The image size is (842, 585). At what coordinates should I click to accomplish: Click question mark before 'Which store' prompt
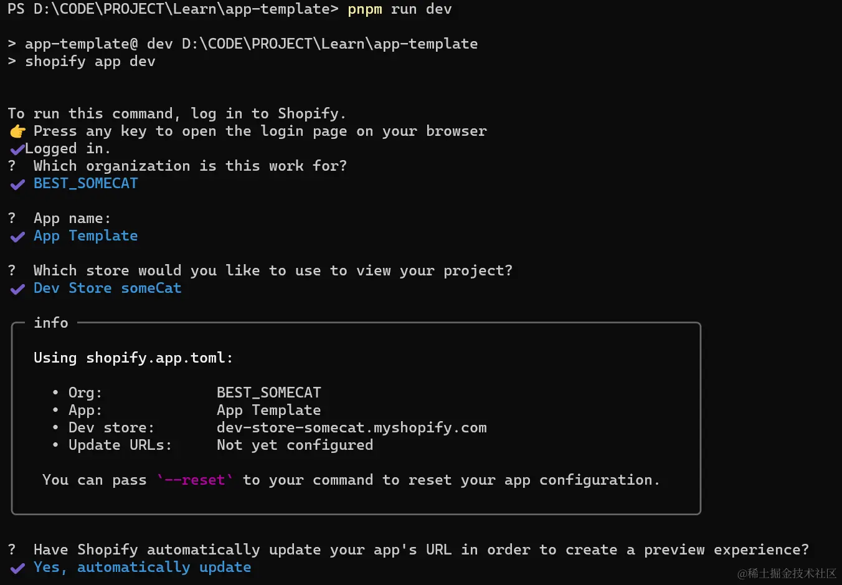tap(12, 271)
